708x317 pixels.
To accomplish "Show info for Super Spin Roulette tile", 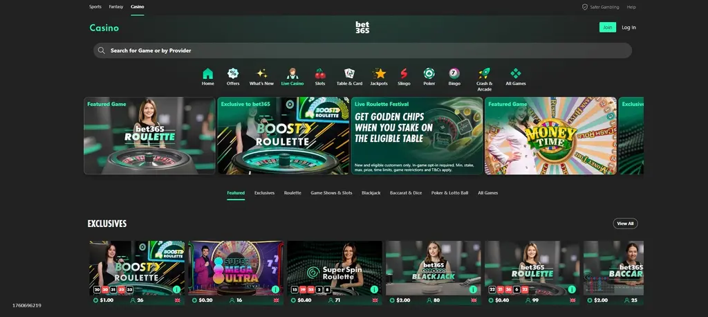I will (x=374, y=289).
